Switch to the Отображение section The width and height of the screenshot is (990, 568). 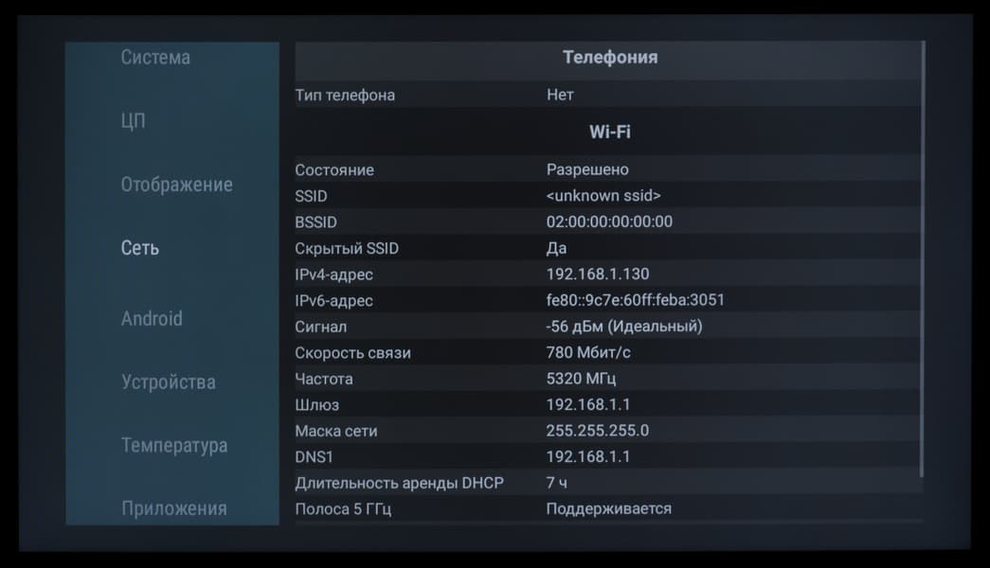(x=176, y=185)
